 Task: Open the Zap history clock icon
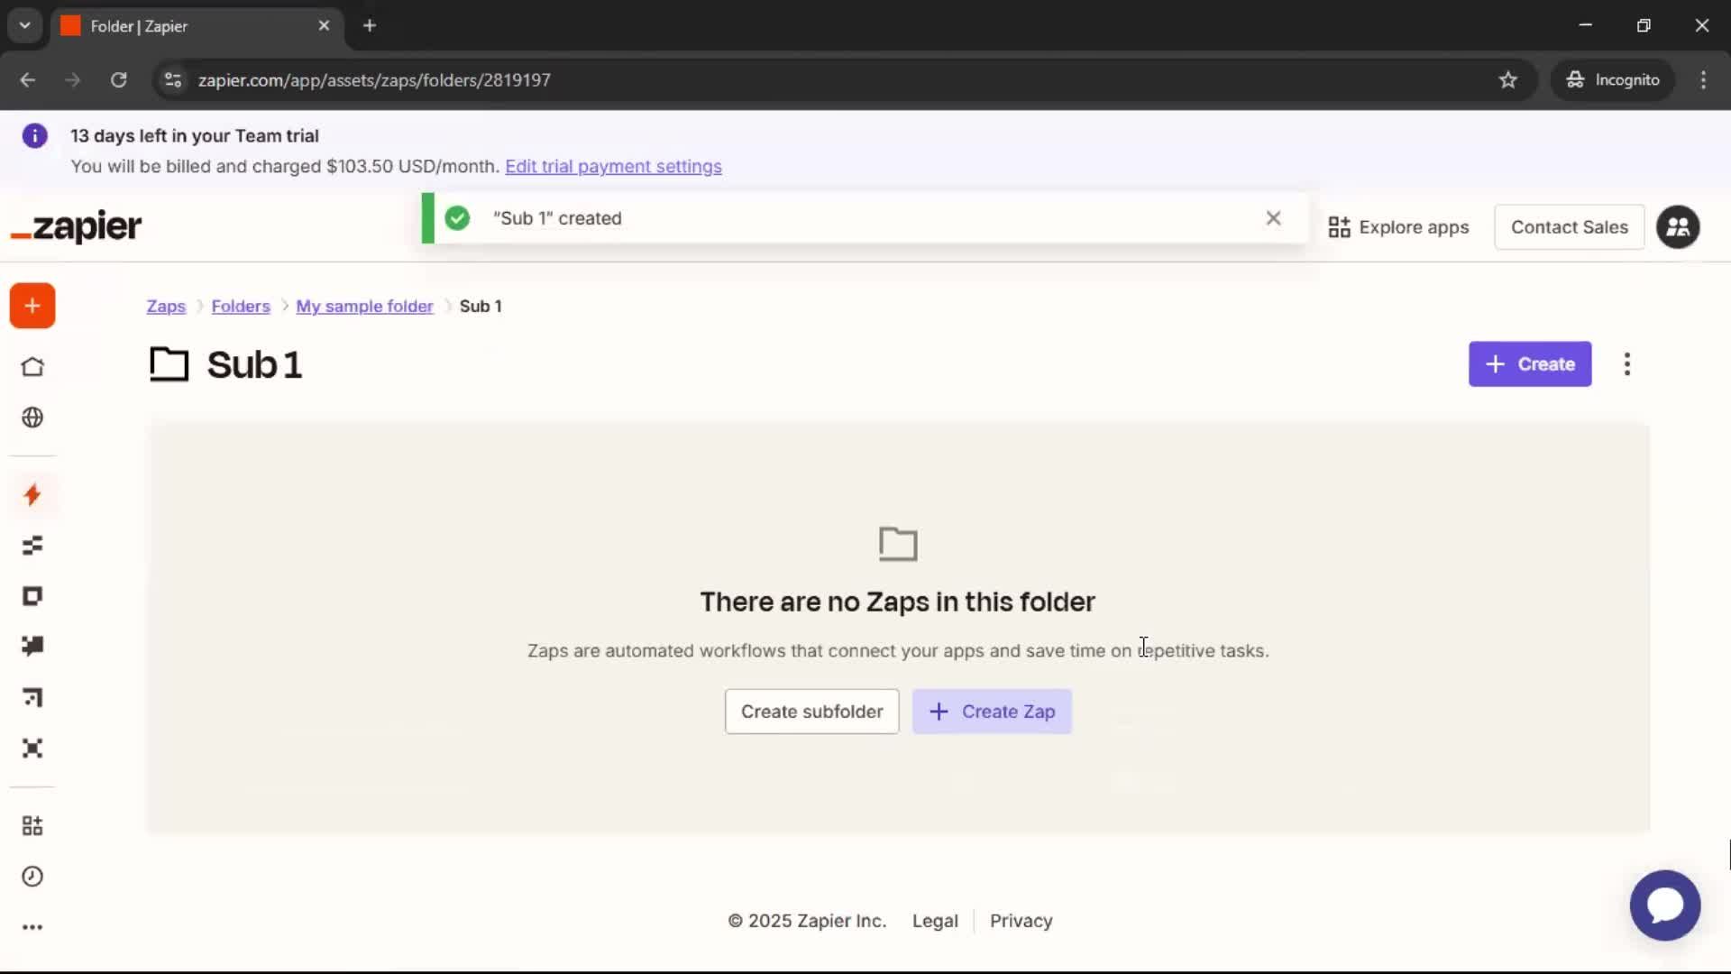coord(32,877)
